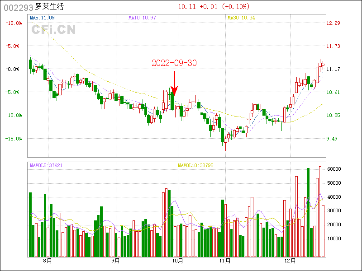Click the current price 10.11 in header
This screenshot has width=362, height=271.
pos(187,7)
